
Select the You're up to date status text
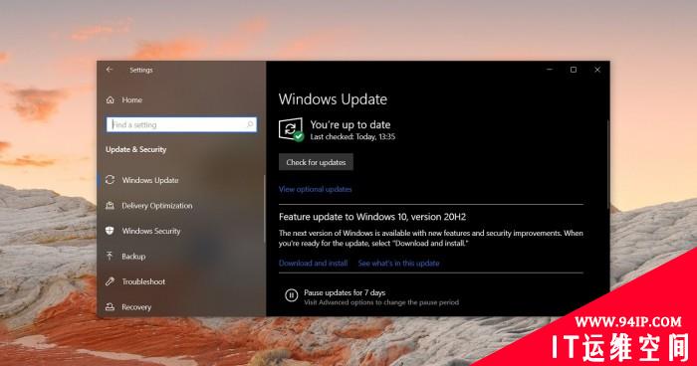coord(350,124)
